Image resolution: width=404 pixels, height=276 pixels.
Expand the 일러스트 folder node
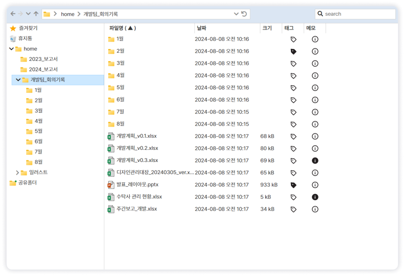click(x=17, y=172)
